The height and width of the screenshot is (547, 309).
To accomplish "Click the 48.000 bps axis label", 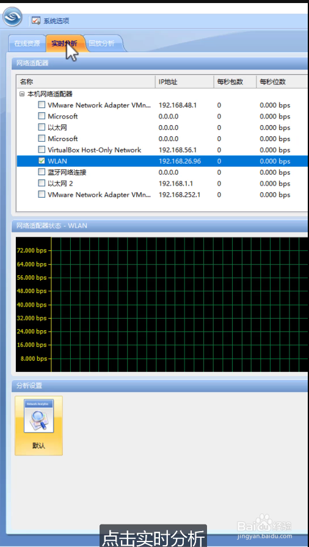I will (31, 291).
